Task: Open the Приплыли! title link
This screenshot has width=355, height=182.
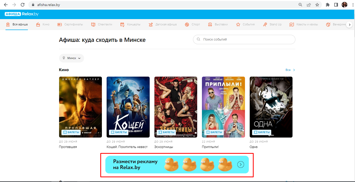Action: click(x=210, y=147)
